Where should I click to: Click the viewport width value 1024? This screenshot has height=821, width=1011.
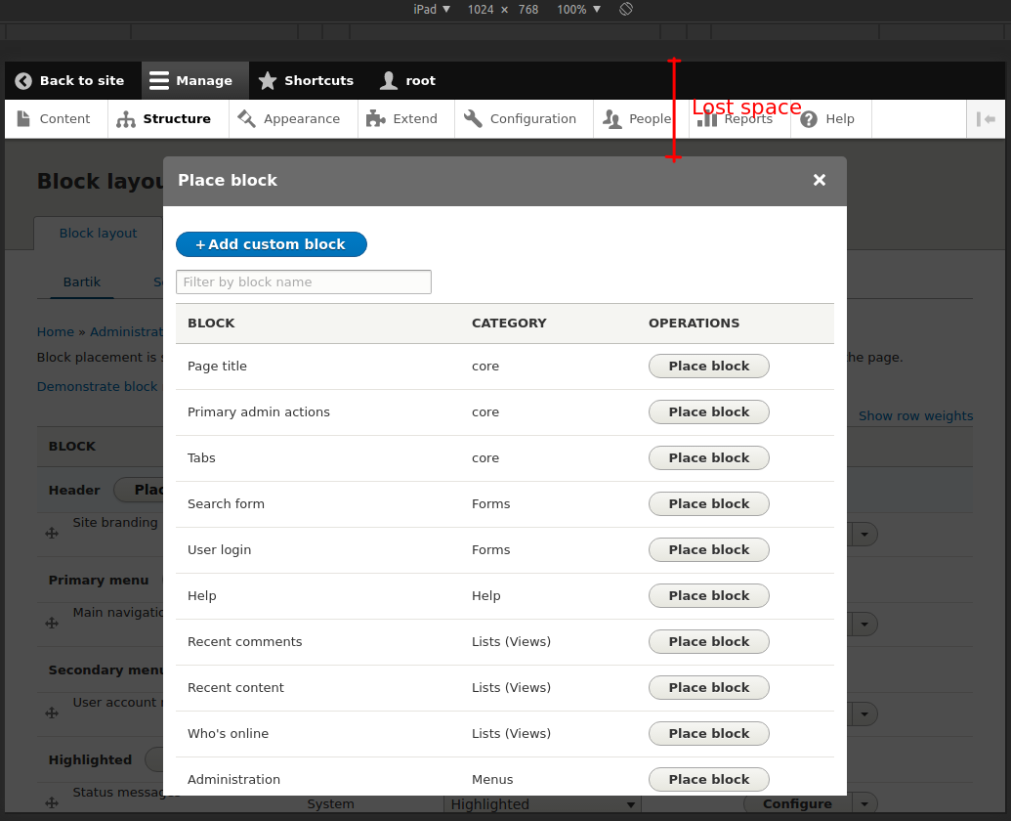pos(481,9)
